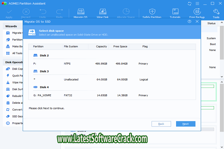Open All Tools in the sidebar
This screenshot has width=224, height=149.
(14, 53)
